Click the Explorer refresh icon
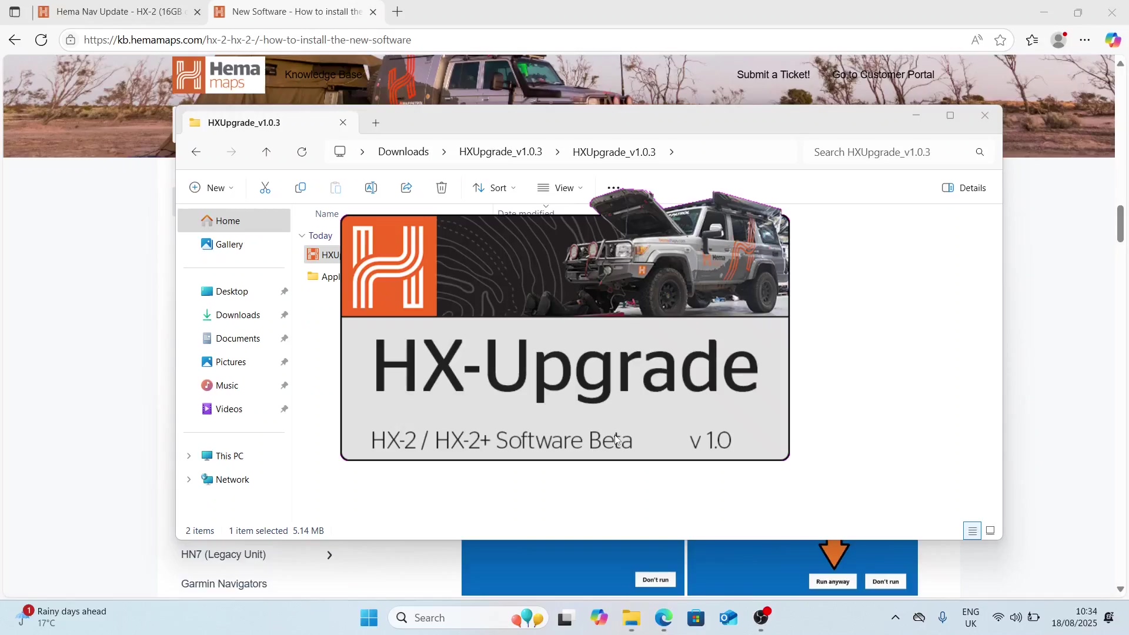1129x635 pixels. click(302, 152)
